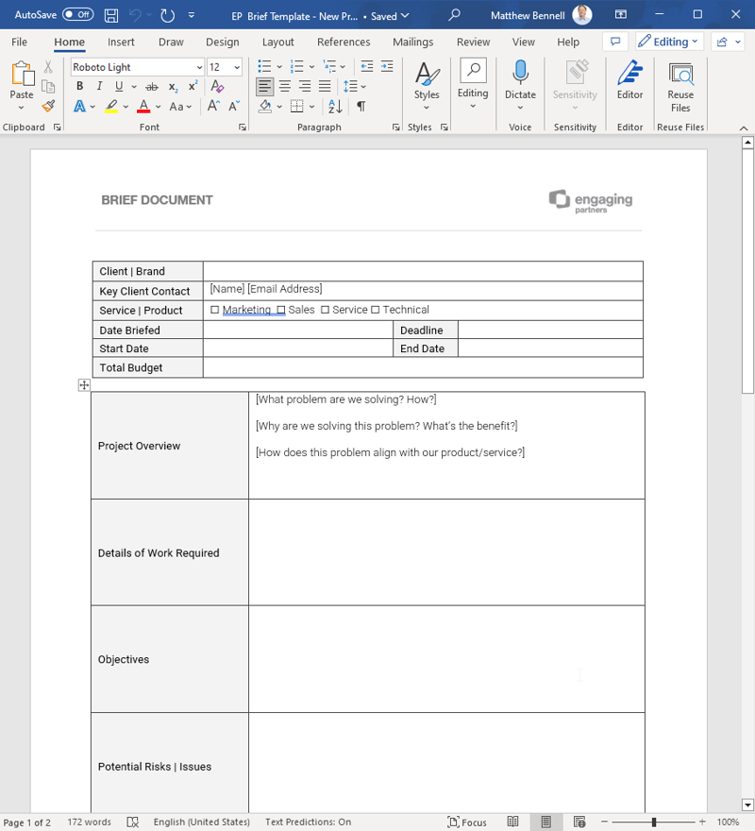Click the Cut scissors icon
The height and width of the screenshot is (831, 755).
48,67
